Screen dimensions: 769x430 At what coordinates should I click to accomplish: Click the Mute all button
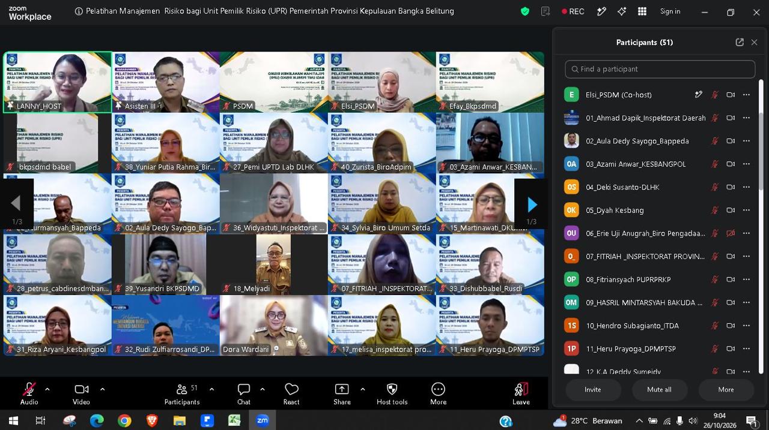coord(659,390)
